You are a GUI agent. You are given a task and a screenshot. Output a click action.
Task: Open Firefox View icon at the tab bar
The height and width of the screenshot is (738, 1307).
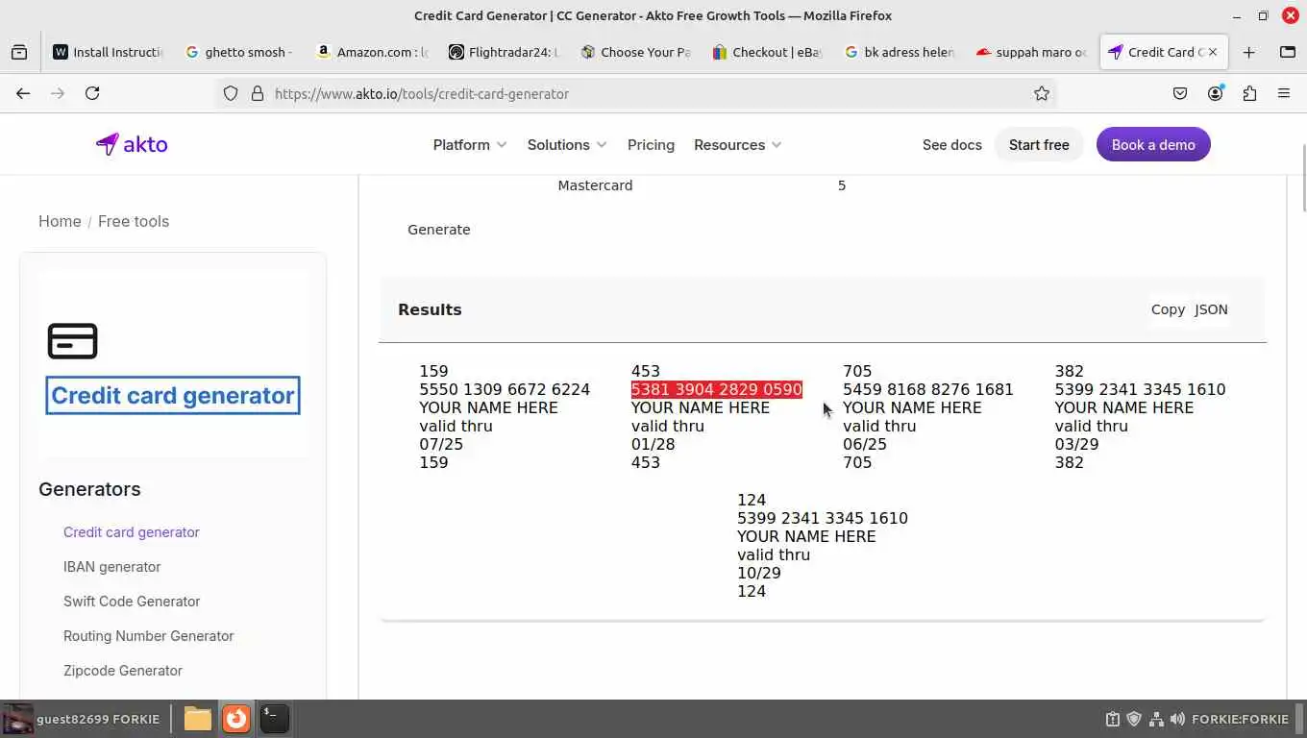click(19, 52)
